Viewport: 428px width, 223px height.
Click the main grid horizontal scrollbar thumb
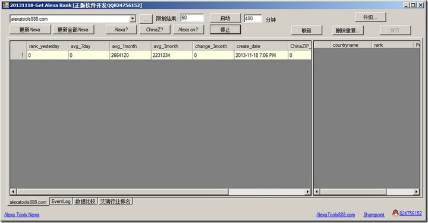coord(122,192)
